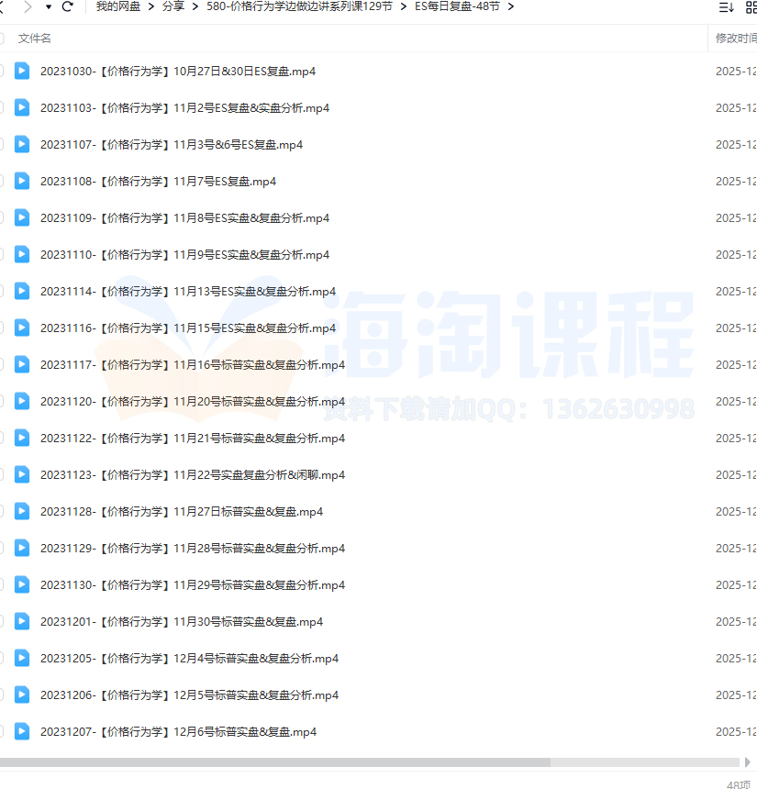Screen dimensions: 757x789
Task: Click the video icon of the 20231108 11月7号ES复盘 file
Action: [22, 181]
